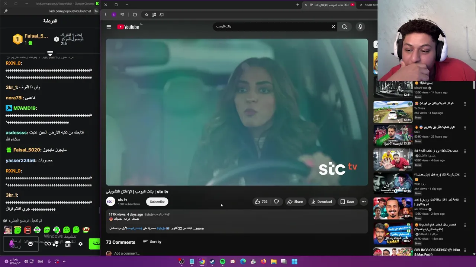Open the emoji picker in Kick chat
The width and height of the screenshot is (476, 267).
click(30, 244)
